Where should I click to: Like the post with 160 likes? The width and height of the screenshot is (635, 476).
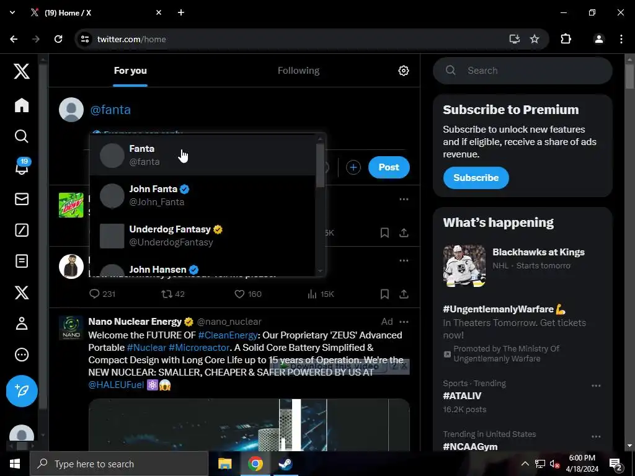pyautogui.click(x=248, y=294)
